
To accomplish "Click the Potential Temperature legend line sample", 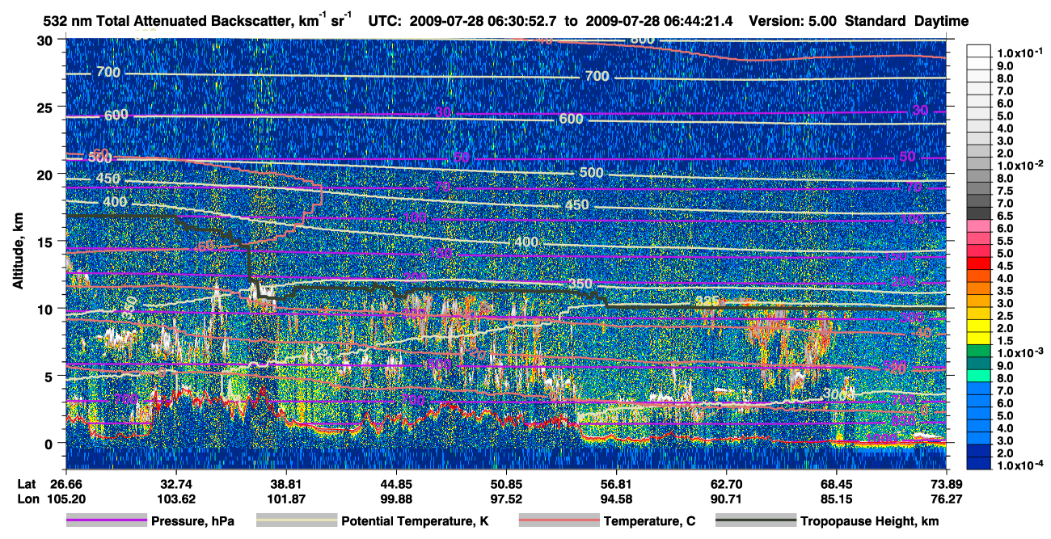I will pyautogui.click(x=296, y=521).
